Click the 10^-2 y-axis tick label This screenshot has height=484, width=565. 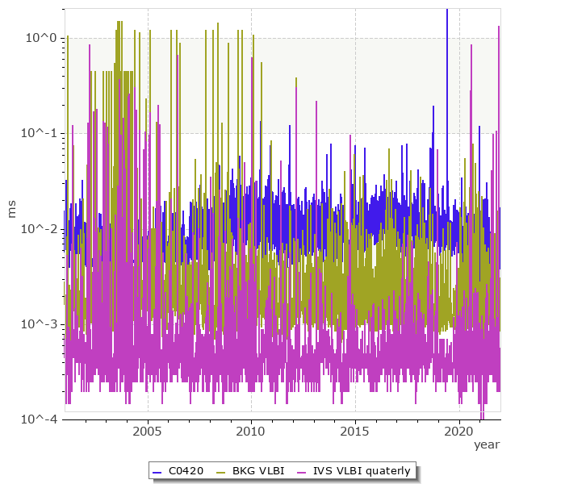(x=39, y=229)
